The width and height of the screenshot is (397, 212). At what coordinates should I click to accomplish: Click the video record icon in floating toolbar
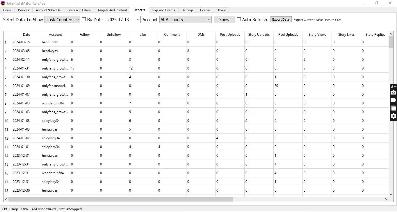click(x=393, y=100)
